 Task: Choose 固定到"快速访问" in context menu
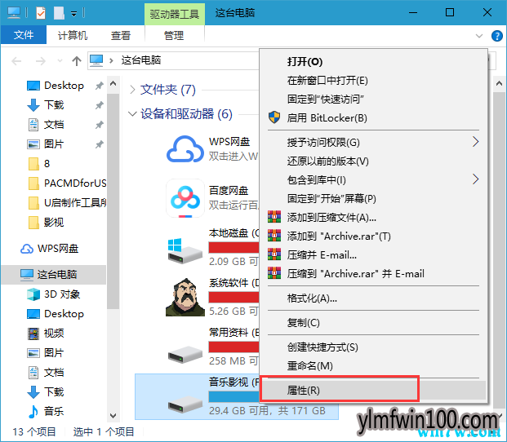point(374,99)
